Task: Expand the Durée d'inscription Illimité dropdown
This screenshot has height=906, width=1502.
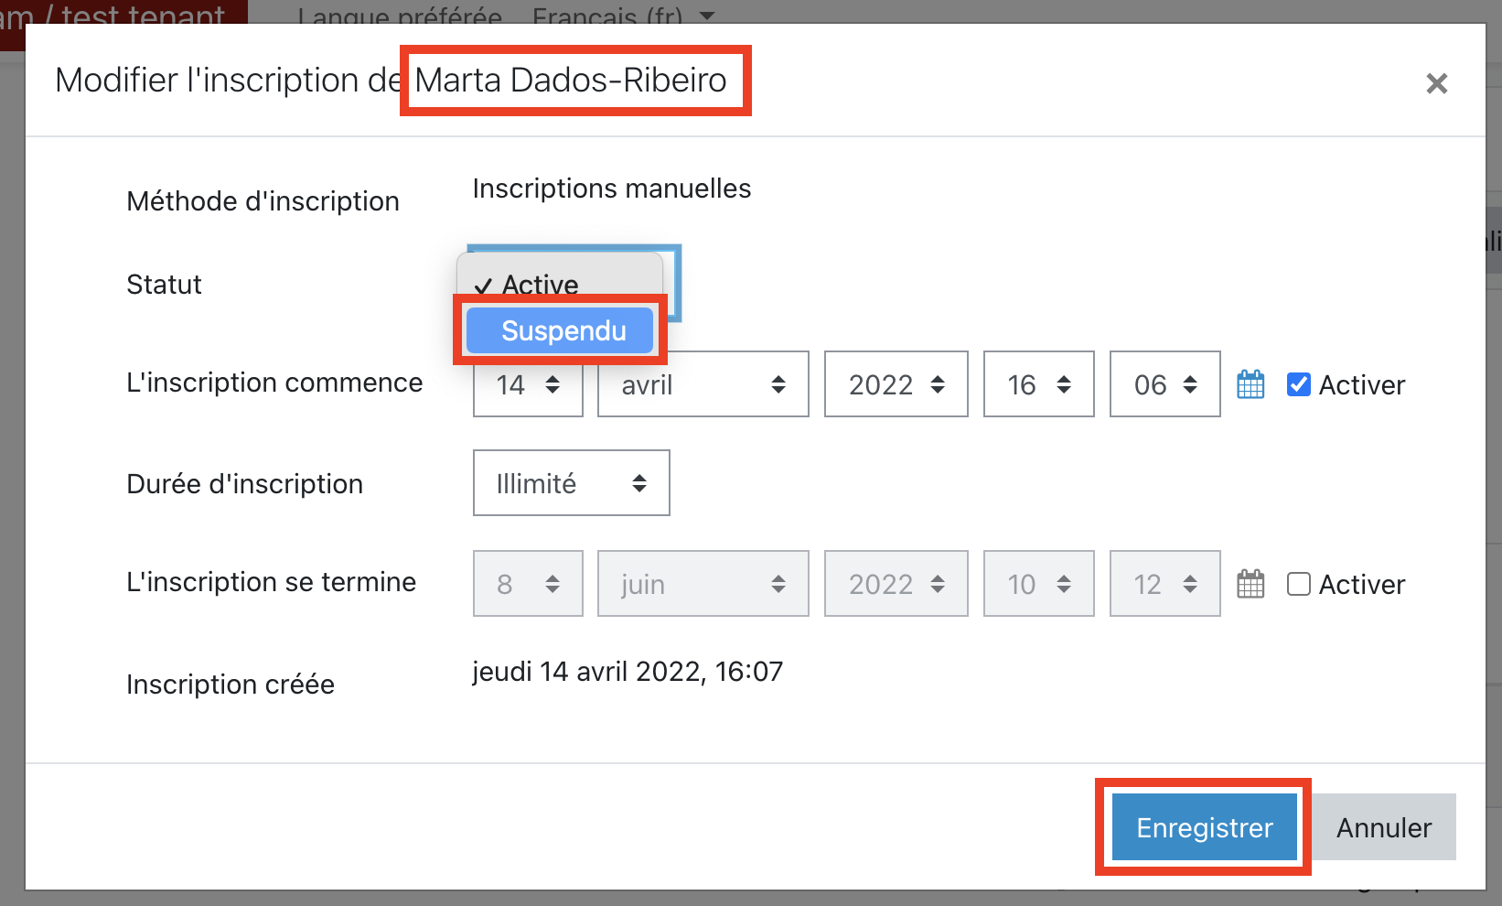Action: pyautogui.click(x=571, y=483)
